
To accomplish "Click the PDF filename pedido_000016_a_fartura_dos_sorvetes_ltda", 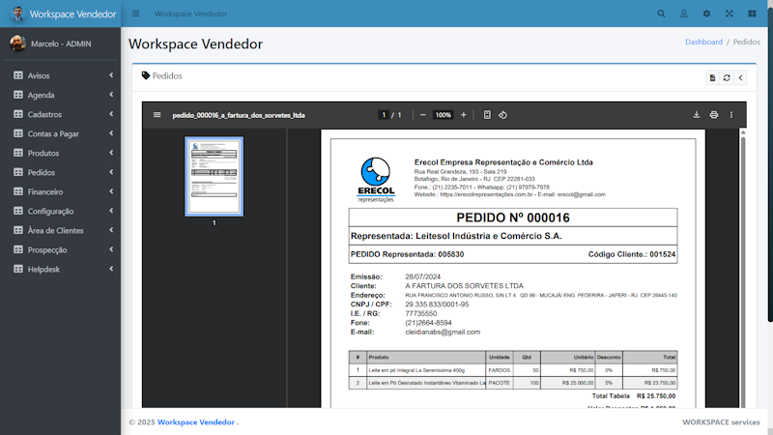I will (x=239, y=115).
